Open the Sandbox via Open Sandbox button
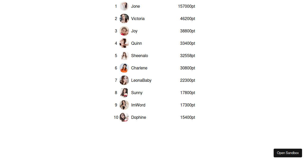The image size is (308, 162). pyautogui.click(x=288, y=153)
